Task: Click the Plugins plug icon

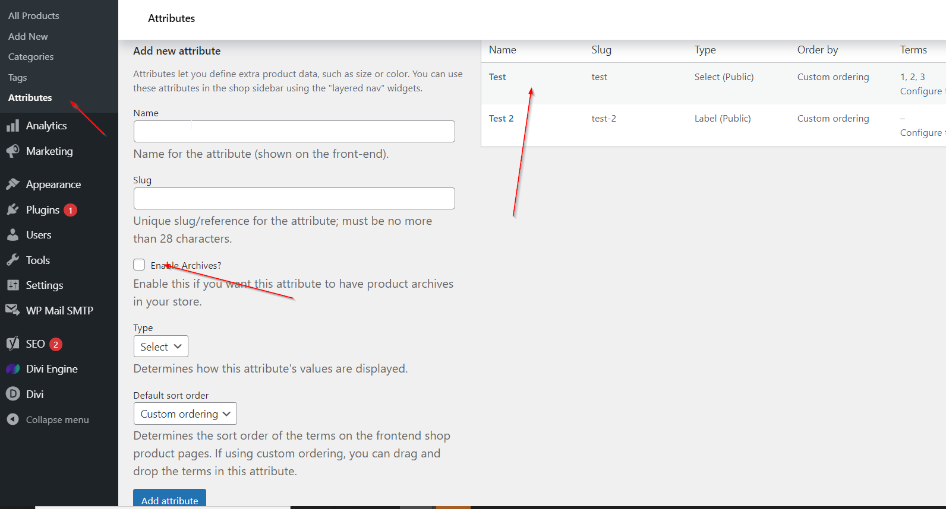Action: pyautogui.click(x=12, y=210)
